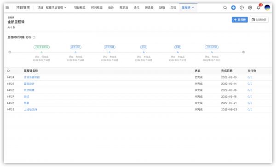The height and width of the screenshot is (167, 276).
Task: Click the 全部里程碑 page heading
Action: 16,22
